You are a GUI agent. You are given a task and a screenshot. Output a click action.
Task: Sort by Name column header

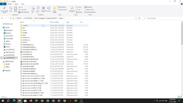click(x=22, y=22)
